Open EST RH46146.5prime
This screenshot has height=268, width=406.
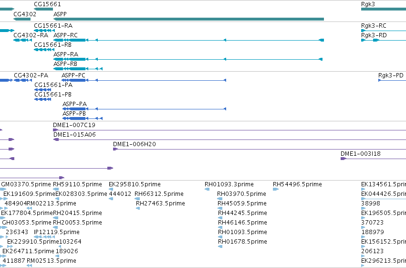click(242, 223)
